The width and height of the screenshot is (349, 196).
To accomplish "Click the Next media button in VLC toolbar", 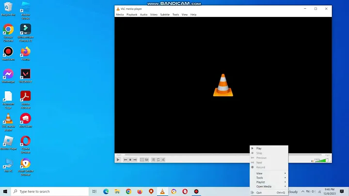I will (x=135, y=160).
